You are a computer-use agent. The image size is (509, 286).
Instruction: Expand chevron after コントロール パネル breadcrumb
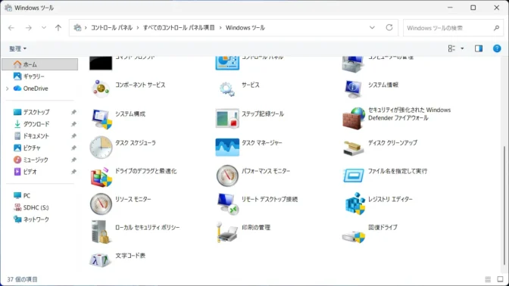point(138,28)
